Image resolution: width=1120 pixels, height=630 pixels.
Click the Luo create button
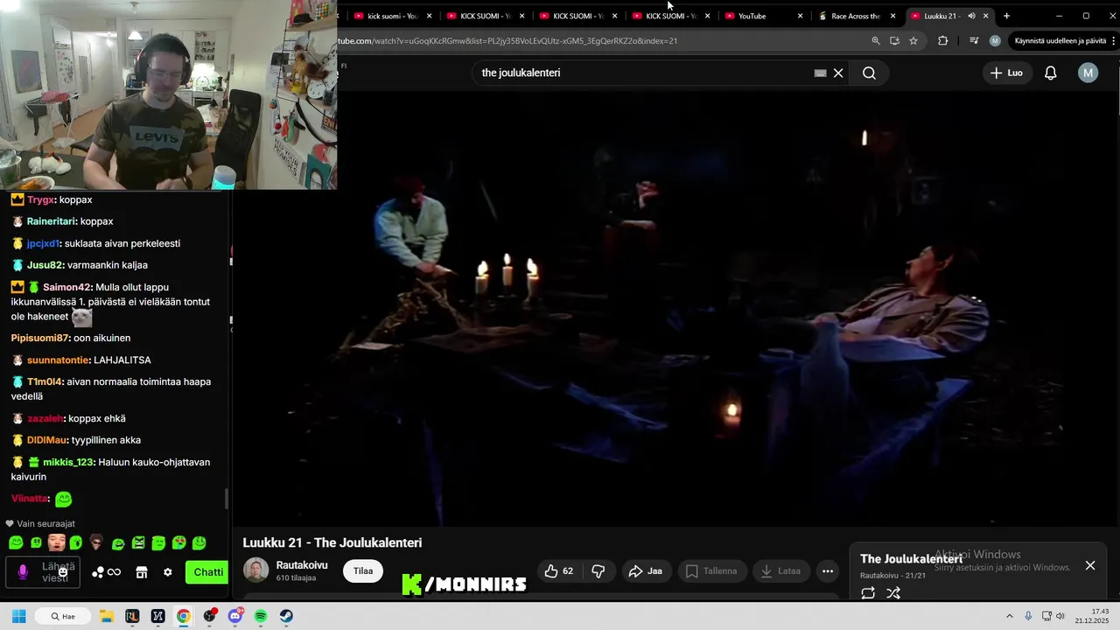tap(1006, 73)
